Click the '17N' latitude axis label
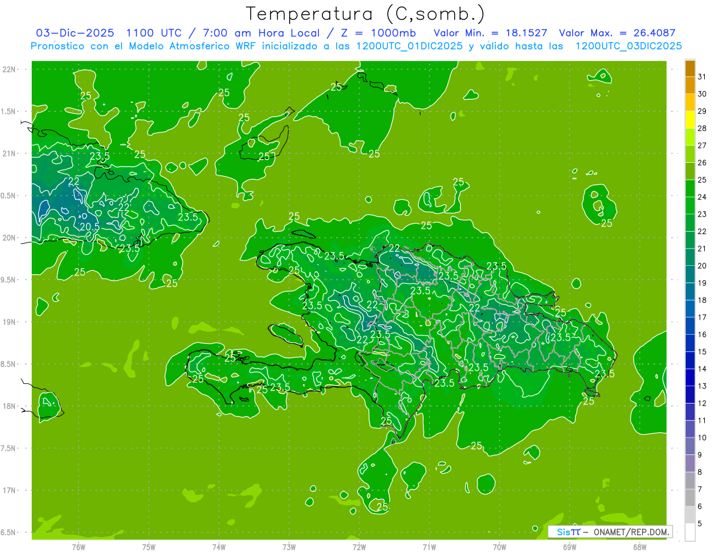718x555 pixels. coord(10,490)
